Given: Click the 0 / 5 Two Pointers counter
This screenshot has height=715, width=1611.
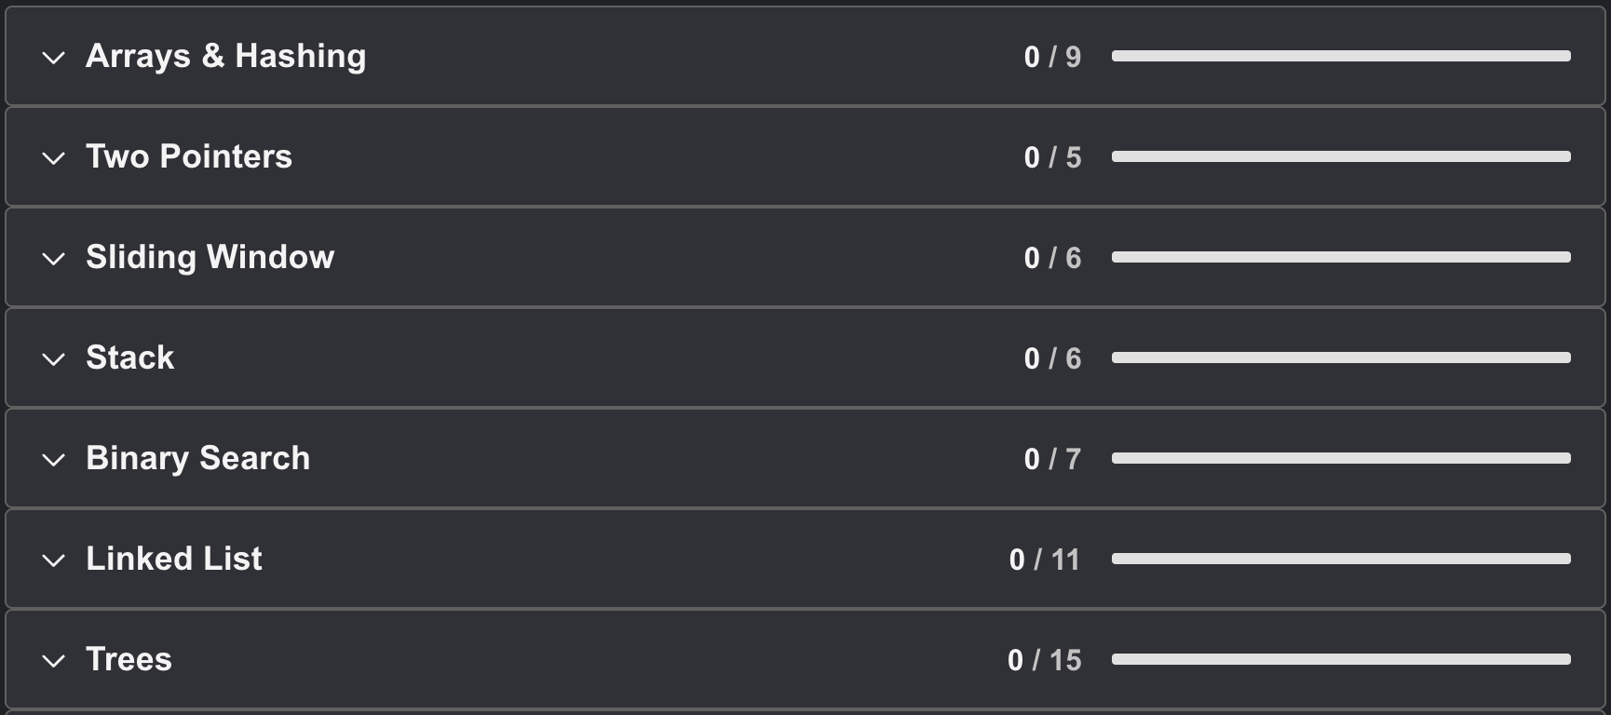Looking at the screenshot, I should pos(1052,157).
